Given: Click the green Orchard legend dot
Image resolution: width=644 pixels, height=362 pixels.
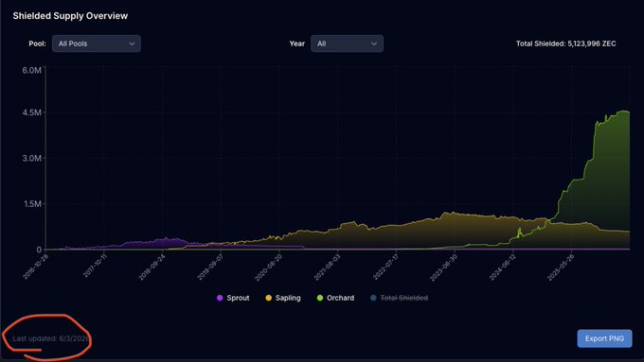Looking at the screenshot, I should (320, 298).
